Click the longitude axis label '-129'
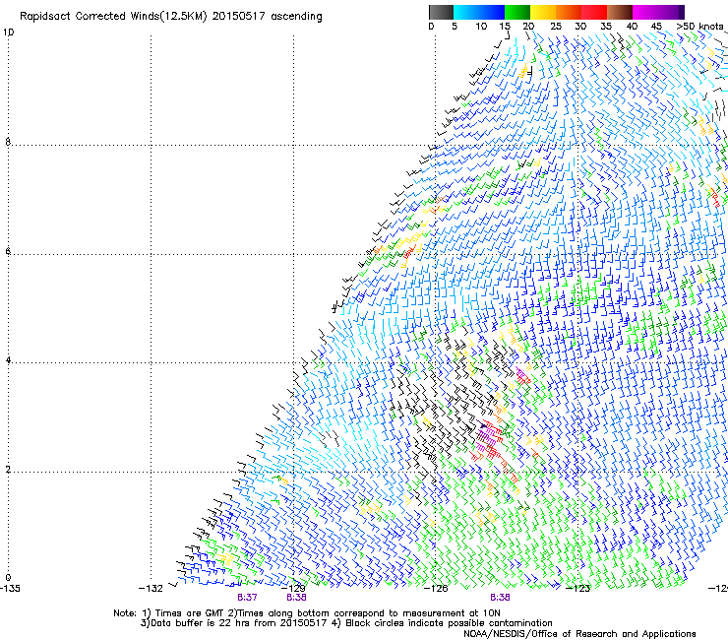Screen dimensions: 728x640 pyautogui.click(x=293, y=589)
